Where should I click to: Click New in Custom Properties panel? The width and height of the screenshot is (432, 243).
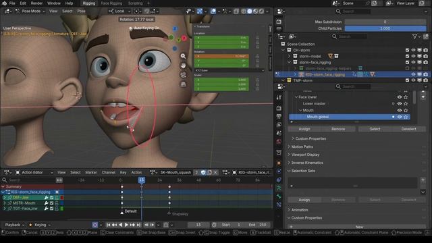click(357, 227)
